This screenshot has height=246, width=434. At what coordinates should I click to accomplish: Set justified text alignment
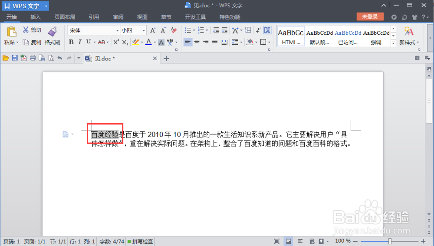[x=215, y=42]
